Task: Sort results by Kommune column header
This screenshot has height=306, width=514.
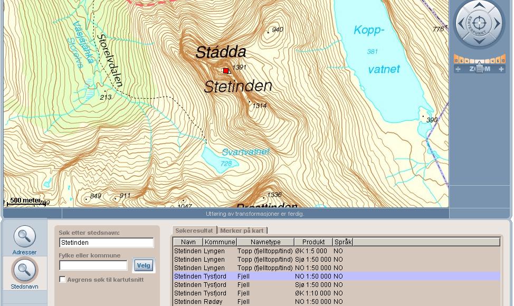Action: pos(220,242)
